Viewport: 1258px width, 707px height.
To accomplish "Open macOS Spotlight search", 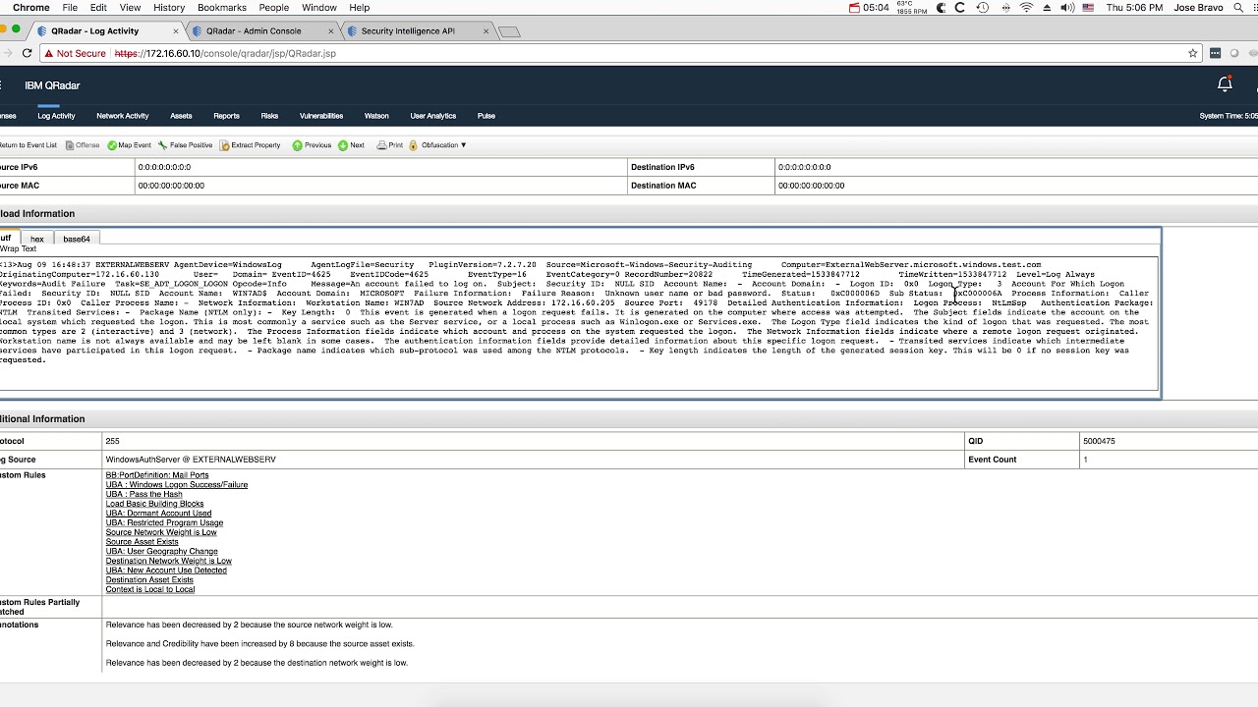I will pos(1237,8).
